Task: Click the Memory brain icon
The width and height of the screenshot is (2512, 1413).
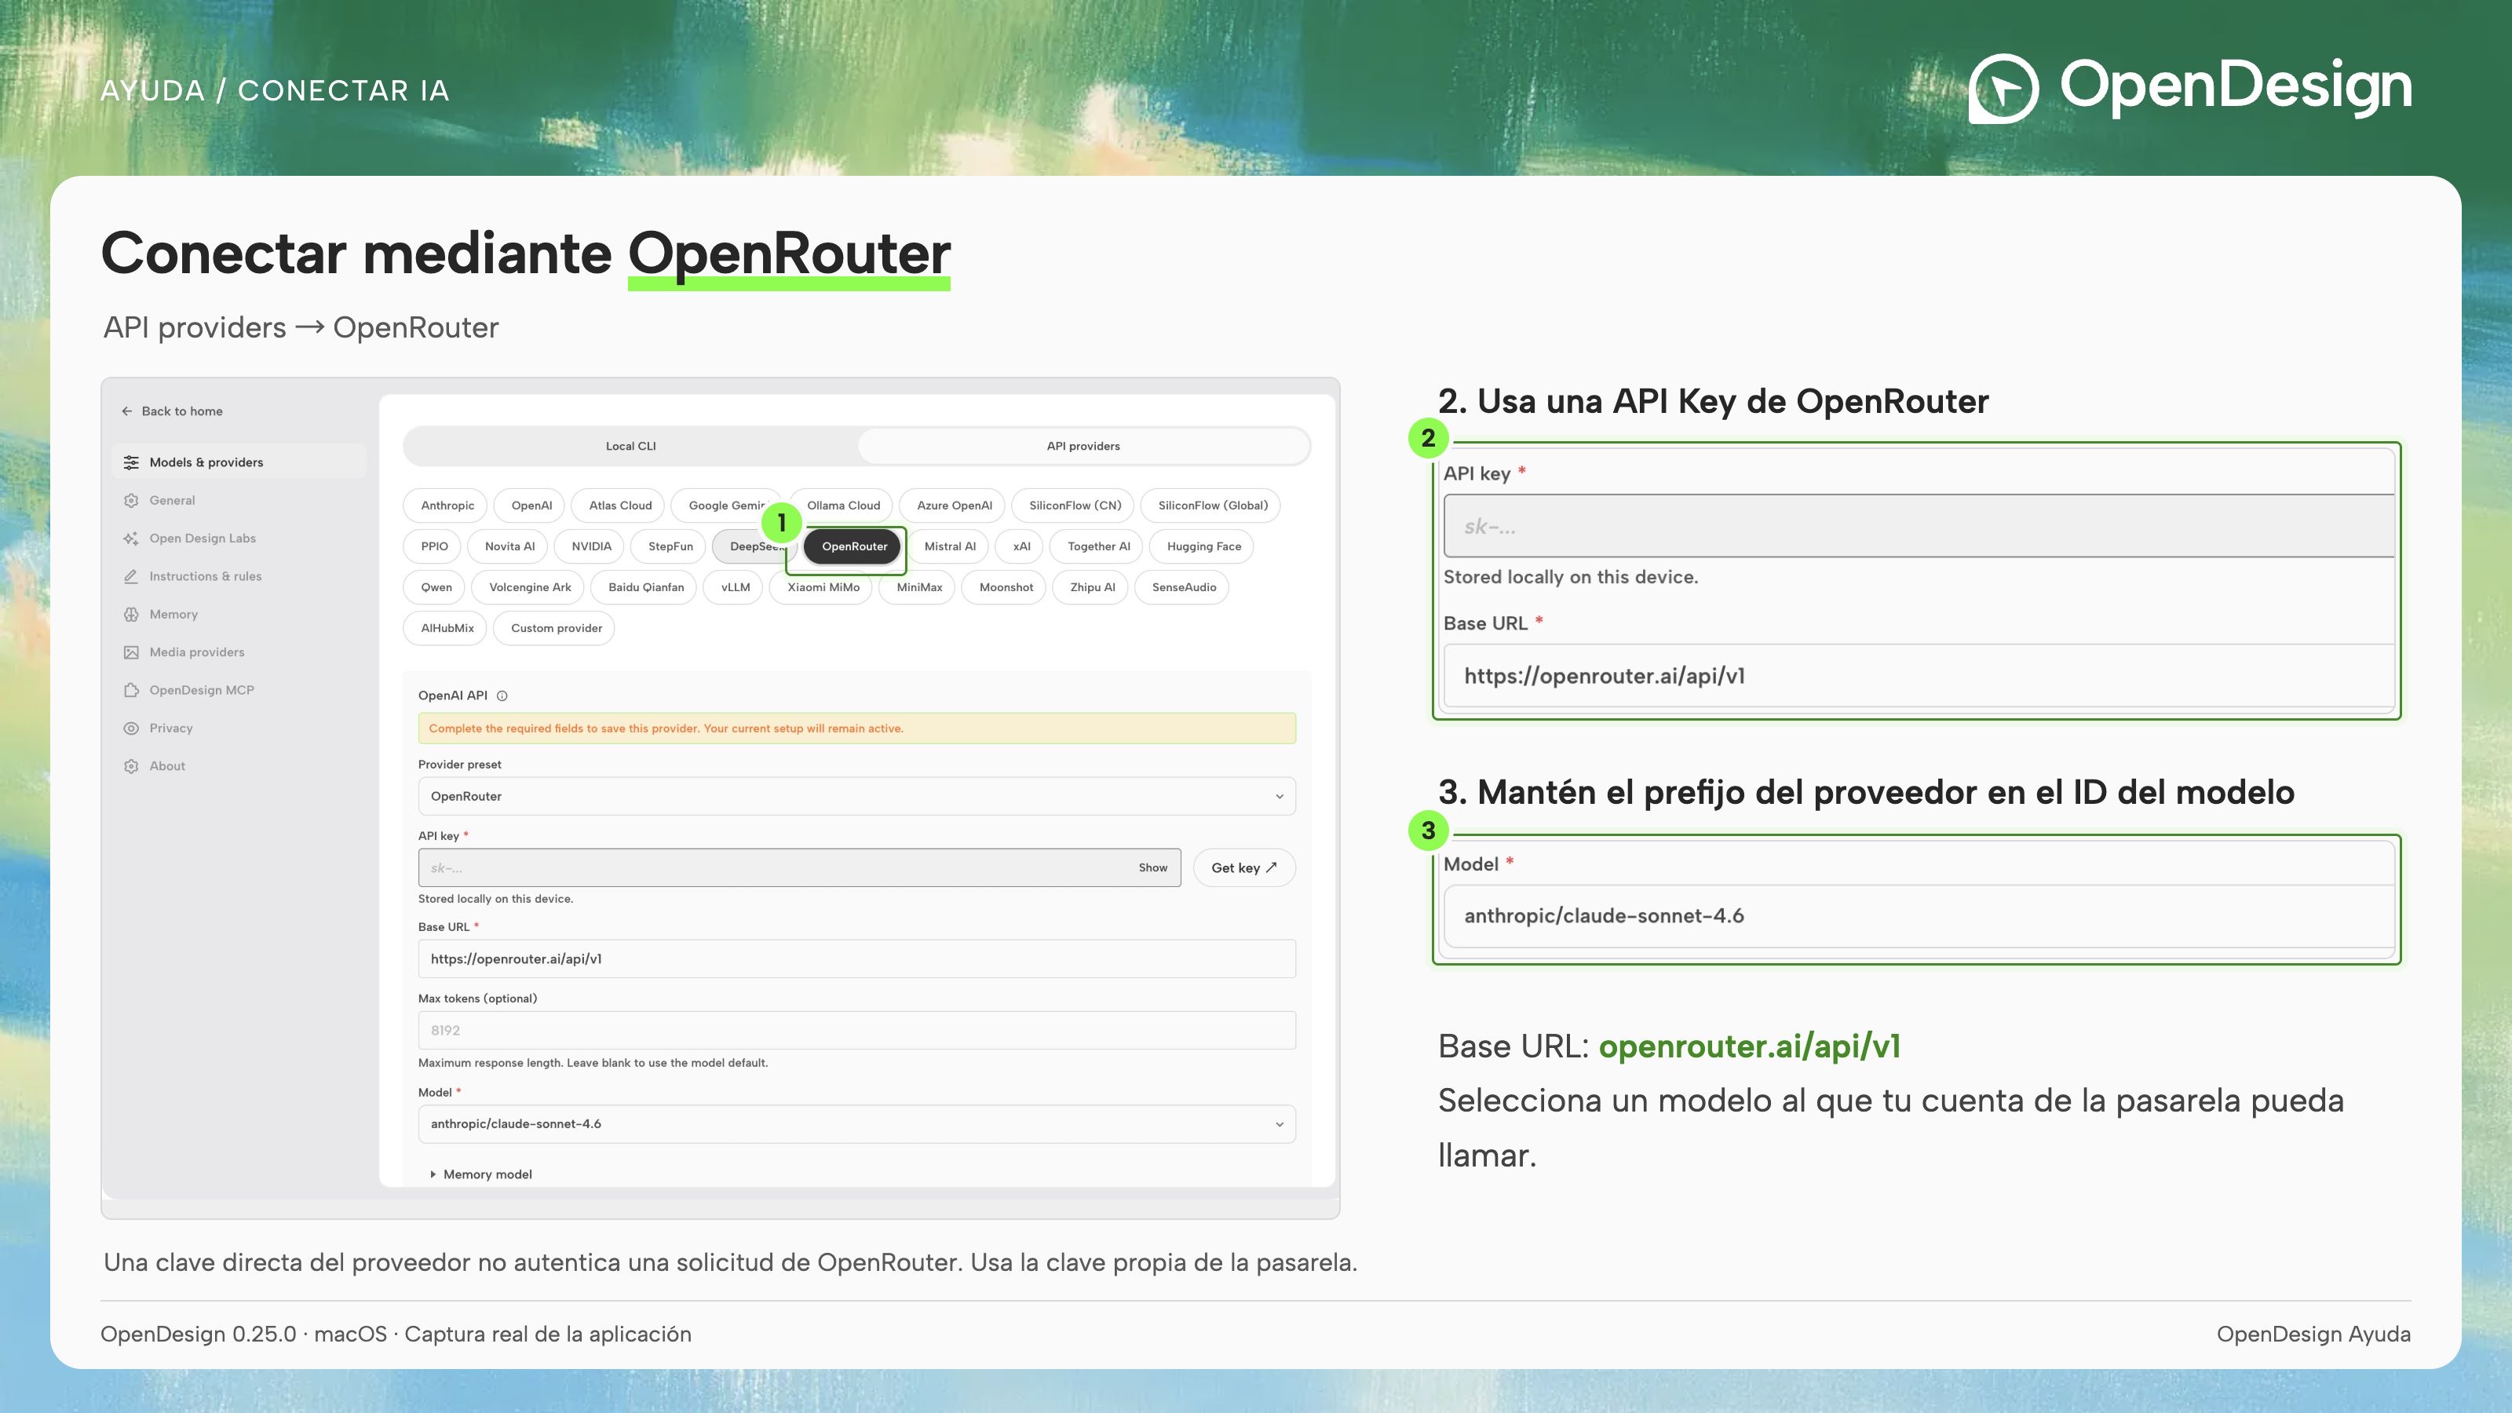Action: point(130,615)
